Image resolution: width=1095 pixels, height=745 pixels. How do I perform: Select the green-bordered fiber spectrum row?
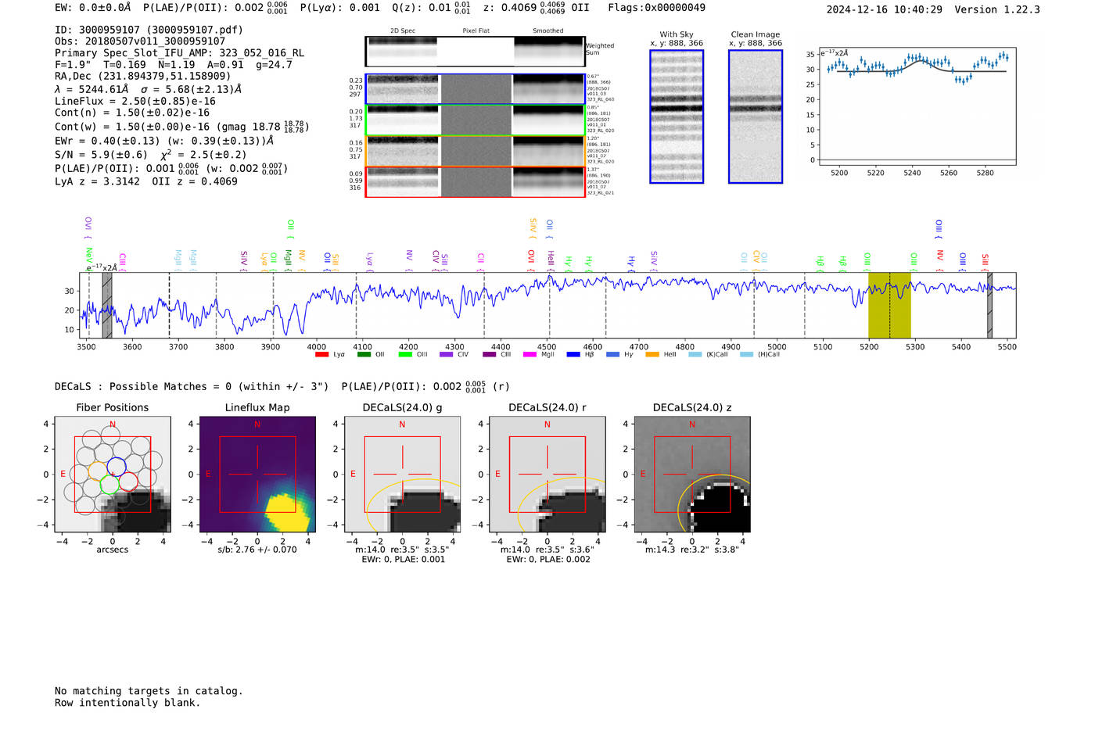click(475, 120)
